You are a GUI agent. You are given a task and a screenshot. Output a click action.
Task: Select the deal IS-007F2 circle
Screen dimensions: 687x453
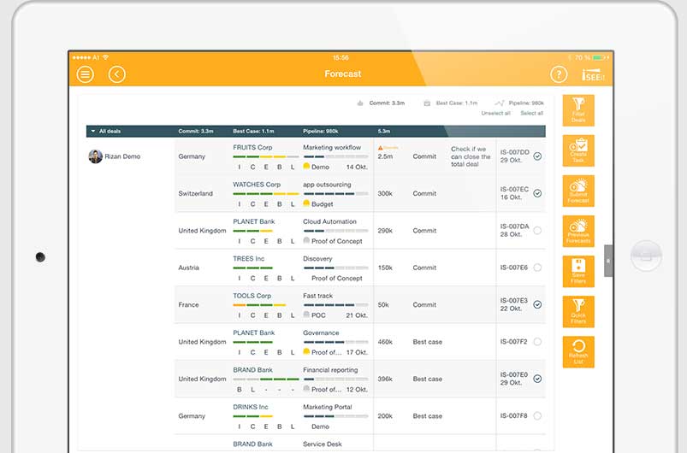pos(537,342)
